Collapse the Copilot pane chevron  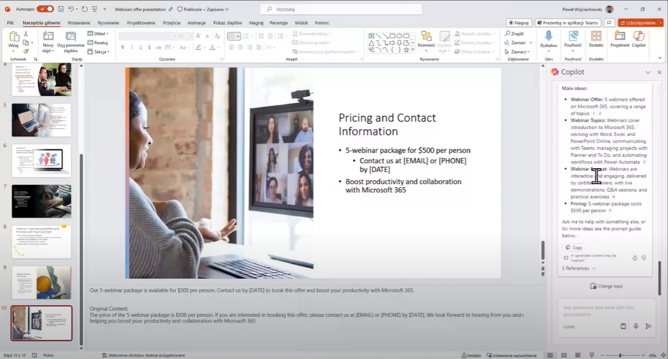pyautogui.click(x=648, y=73)
